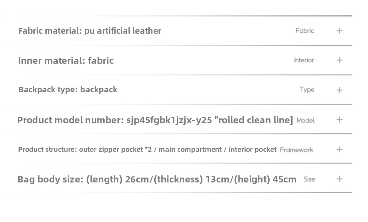Expand the Framework section plus sign
This screenshot has width=368, height=222.
point(339,149)
